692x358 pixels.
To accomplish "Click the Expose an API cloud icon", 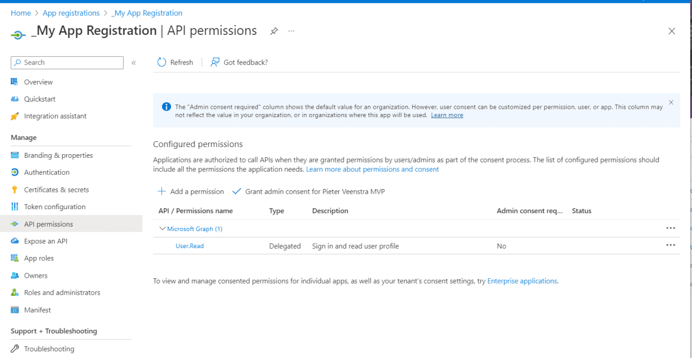I will [x=15, y=241].
